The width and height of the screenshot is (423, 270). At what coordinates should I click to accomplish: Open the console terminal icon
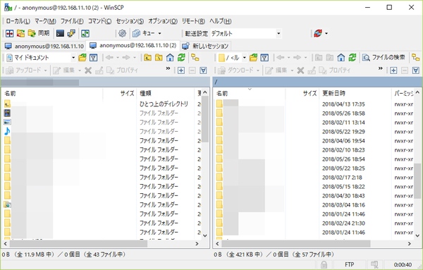pos(60,33)
